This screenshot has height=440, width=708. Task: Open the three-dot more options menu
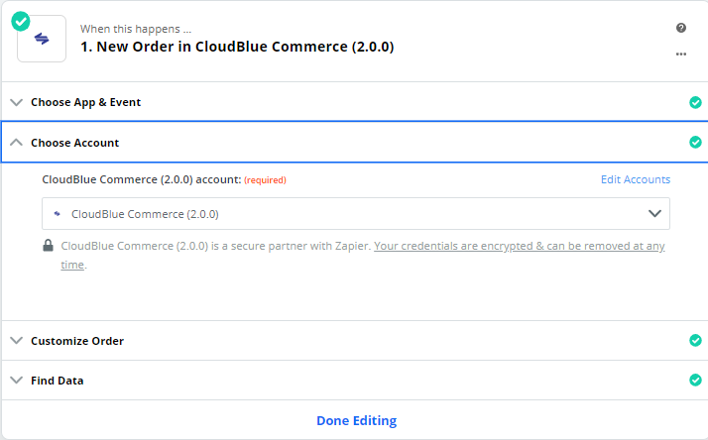point(681,55)
